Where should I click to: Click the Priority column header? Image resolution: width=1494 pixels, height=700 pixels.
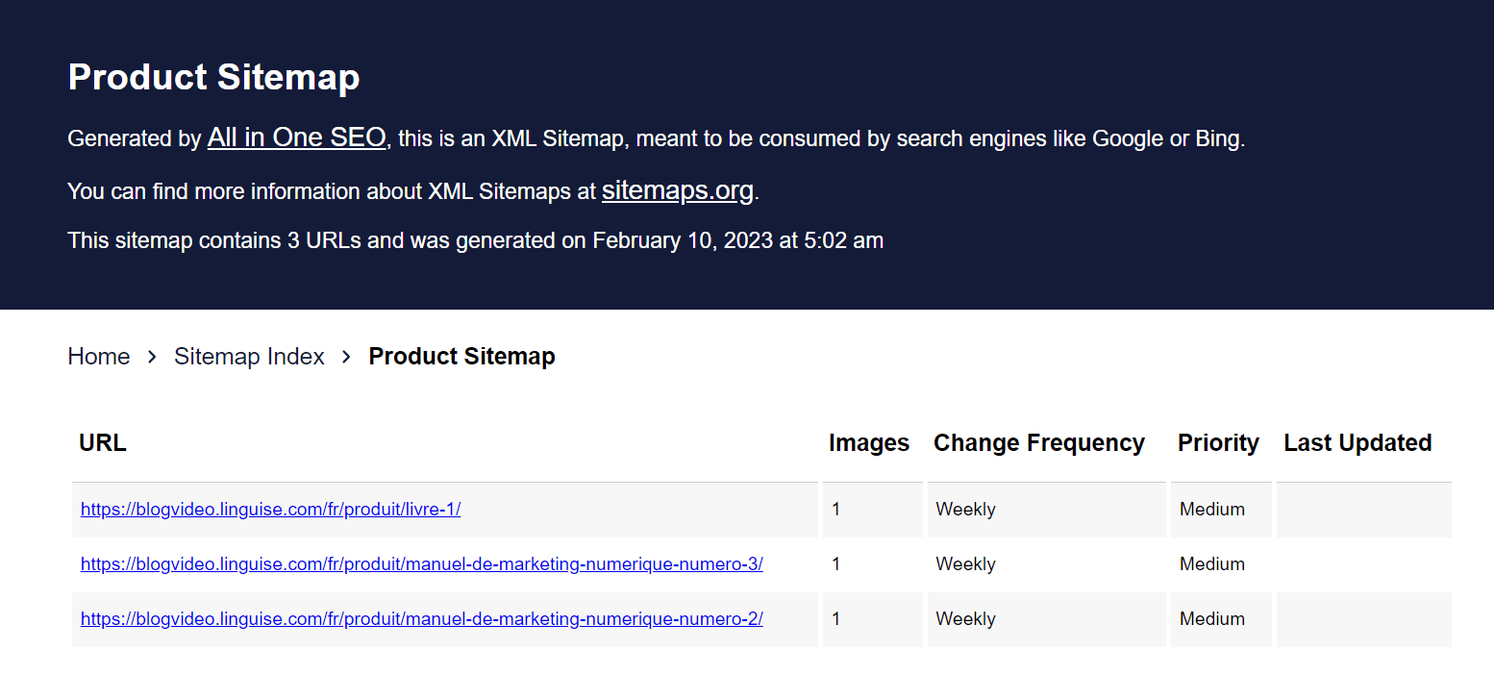(1218, 443)
